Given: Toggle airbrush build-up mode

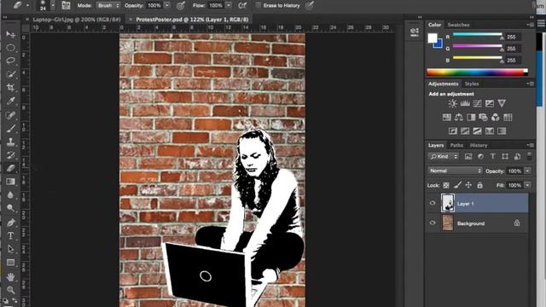Looking at the screenshot, I should 242,5.
